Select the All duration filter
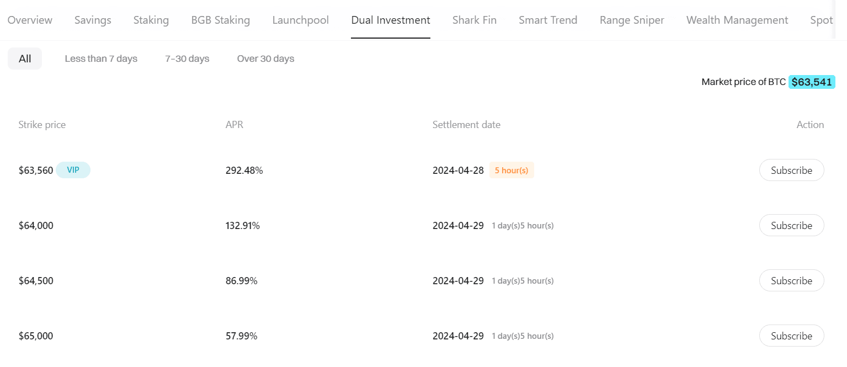This screenshot has height=367, width=847. [x=25, y=58]
